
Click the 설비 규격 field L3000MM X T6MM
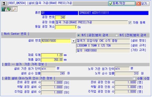(103, 46)
